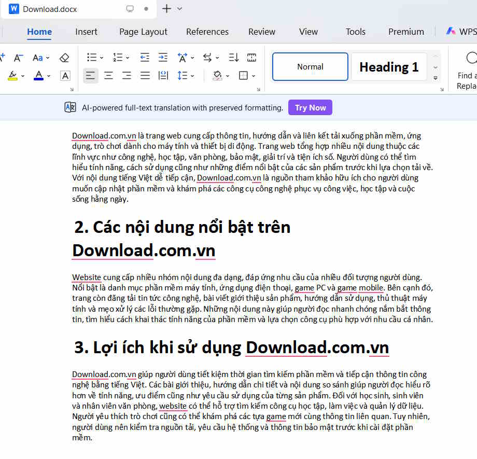Click the Shading paint bucket icon
477x459 pixels.
[217, 76]
